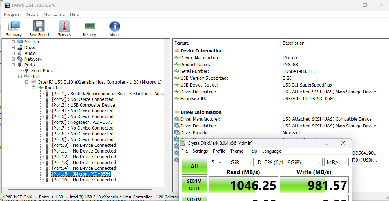
Task: Open the test count dropdown showing 5
Action: (216, 162)
